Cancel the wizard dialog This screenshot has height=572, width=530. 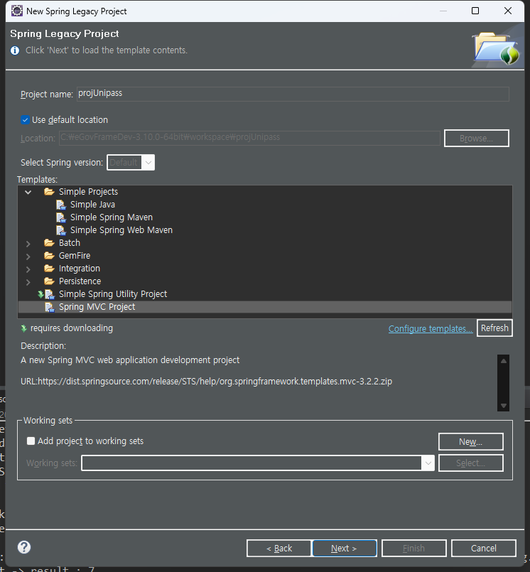tap(484, 549)
